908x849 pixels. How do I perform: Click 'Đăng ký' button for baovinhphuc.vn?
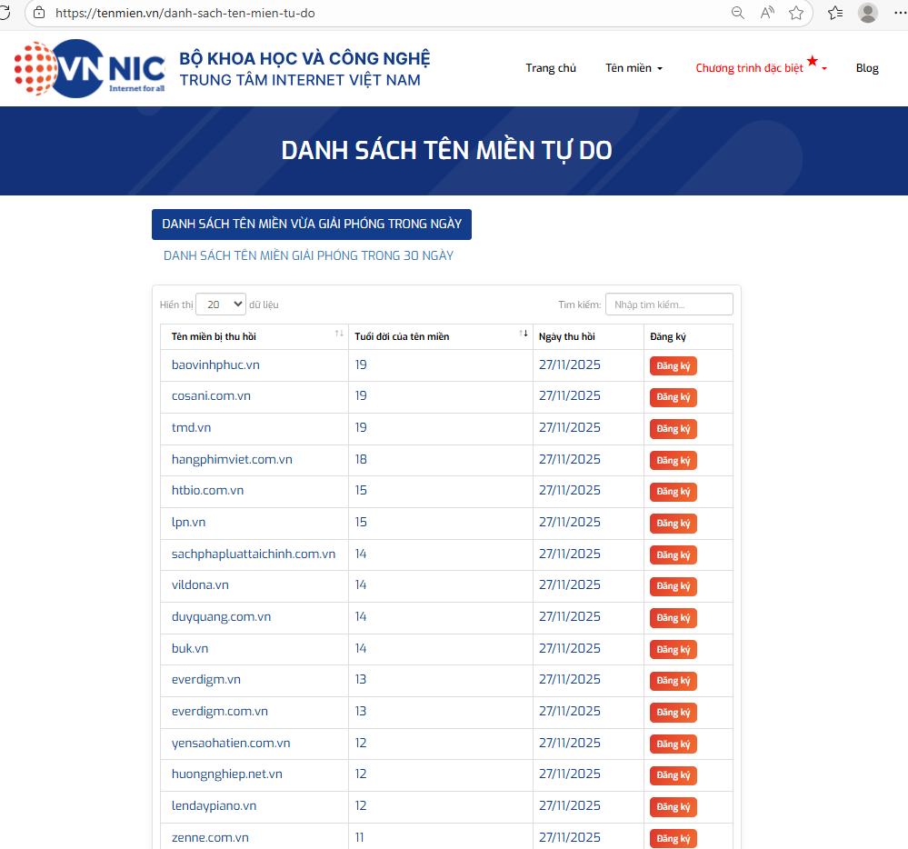coord(673,366)
